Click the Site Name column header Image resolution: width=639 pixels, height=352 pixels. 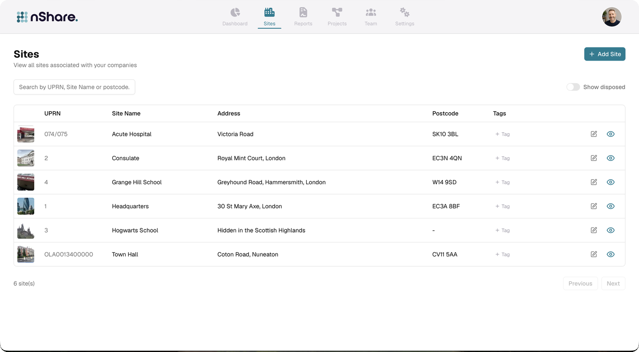[x=126, y=114]
